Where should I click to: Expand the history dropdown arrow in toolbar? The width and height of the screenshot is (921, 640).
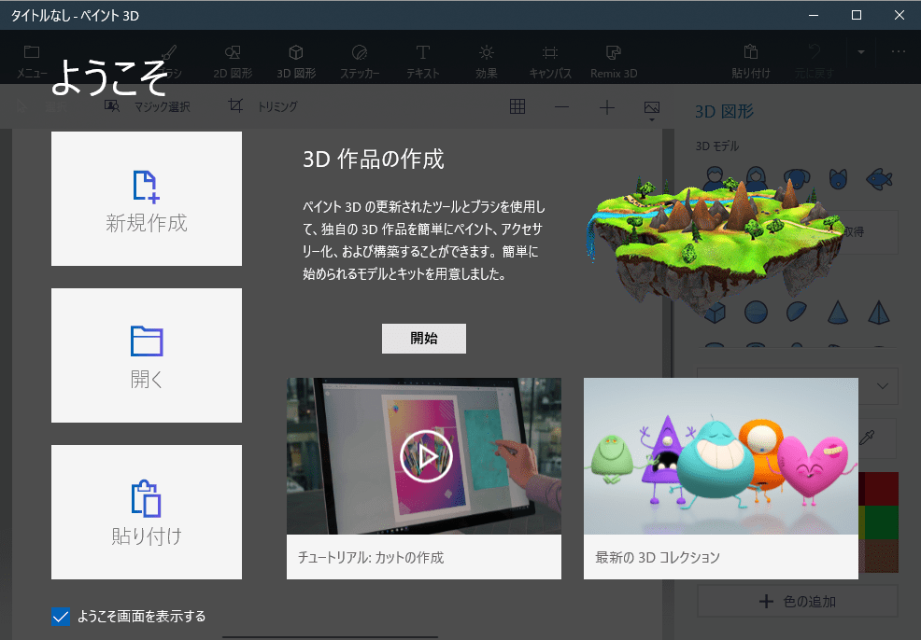click(x=861, y=52)
